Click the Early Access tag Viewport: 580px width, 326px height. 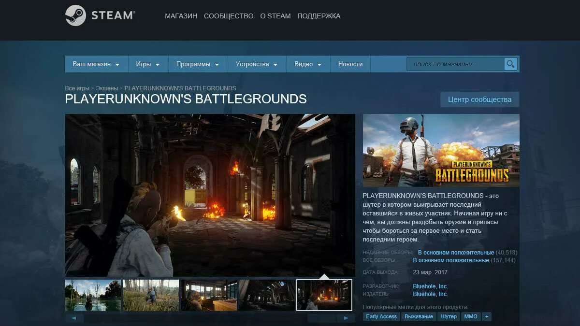tap(381, 316)
